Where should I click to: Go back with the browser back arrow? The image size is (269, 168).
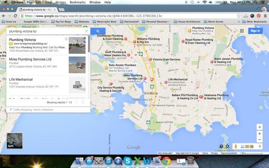coord(4,16)
